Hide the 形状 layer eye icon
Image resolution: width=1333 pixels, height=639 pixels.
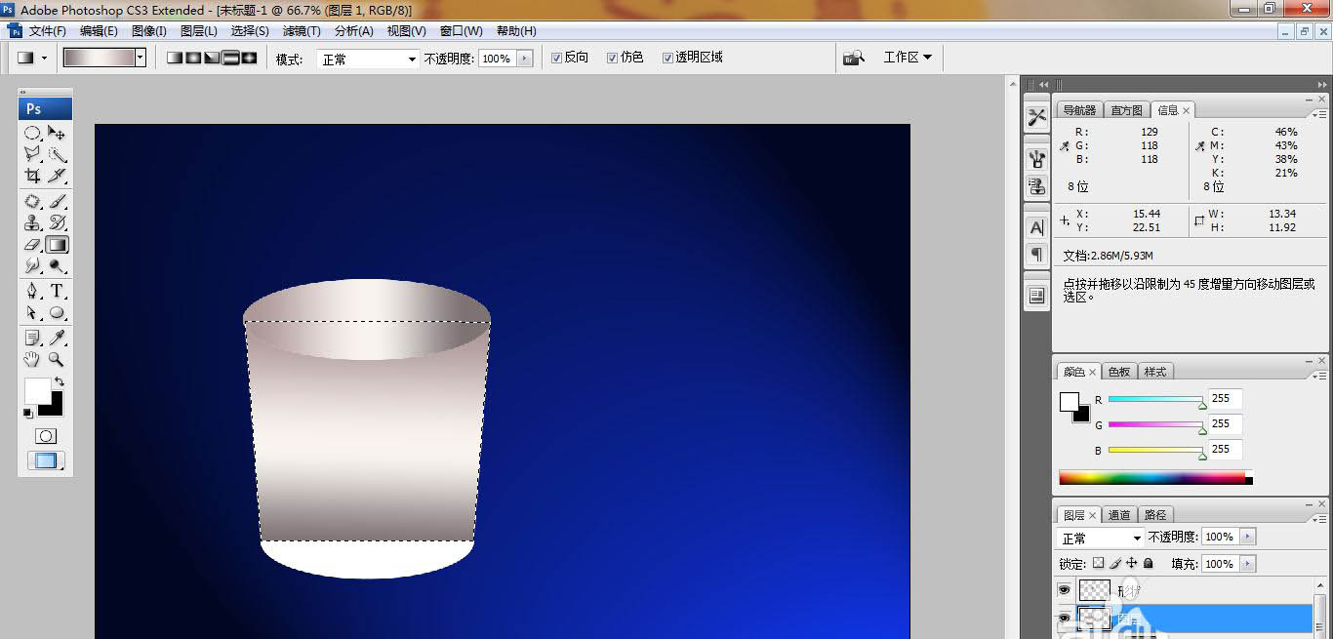1065,589
